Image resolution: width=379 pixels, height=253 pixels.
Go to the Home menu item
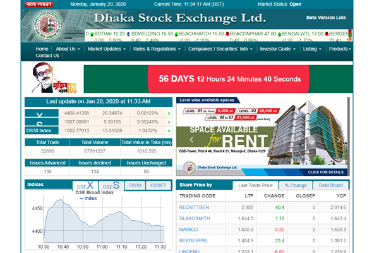(x=42, y=49)
